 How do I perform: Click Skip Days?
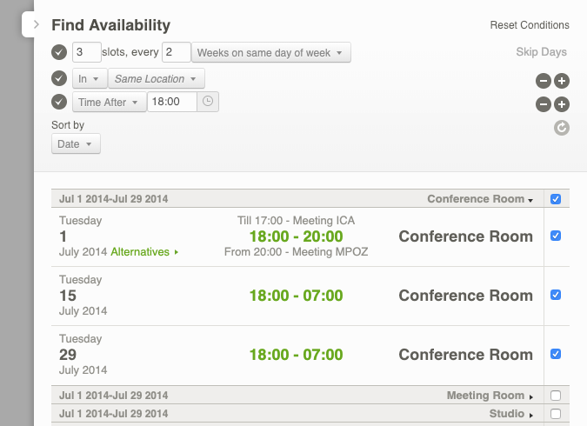541,52
